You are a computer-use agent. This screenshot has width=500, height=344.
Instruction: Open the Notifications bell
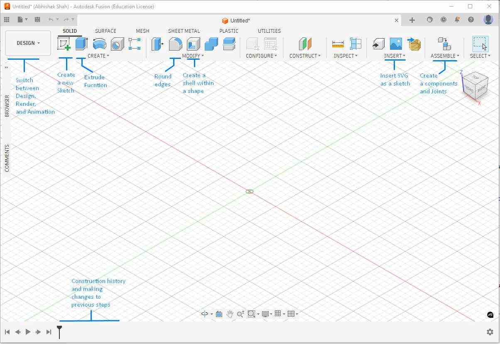tap(457, 20)
